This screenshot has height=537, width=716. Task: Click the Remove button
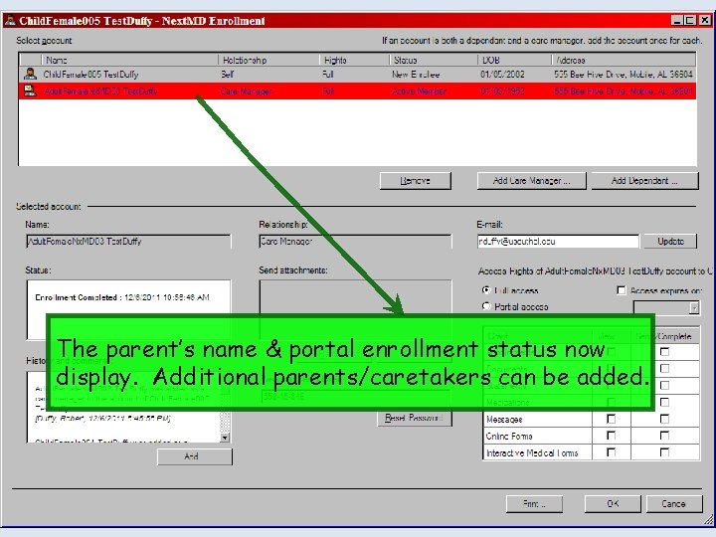coord(415,181)
